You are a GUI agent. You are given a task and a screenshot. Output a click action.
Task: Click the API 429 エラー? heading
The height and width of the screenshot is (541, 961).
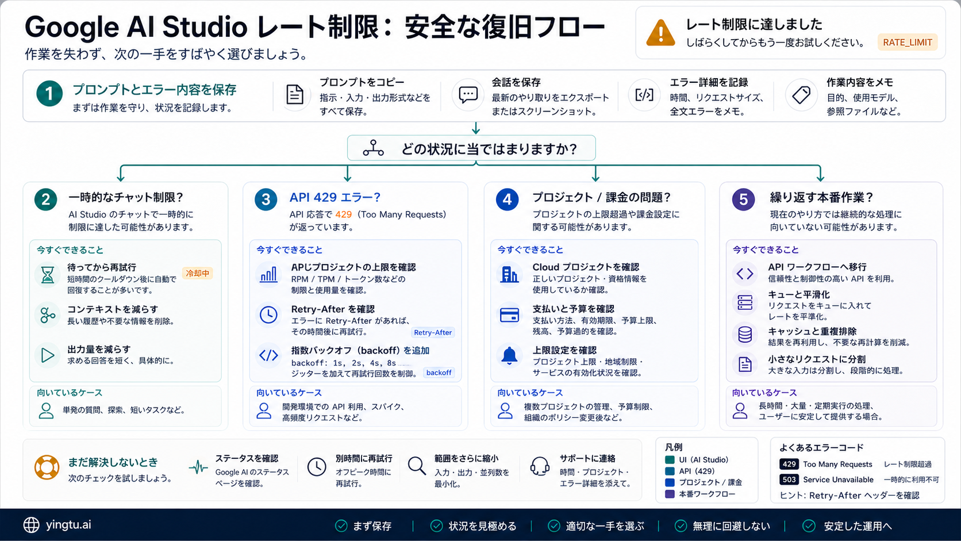pos(335,197)
